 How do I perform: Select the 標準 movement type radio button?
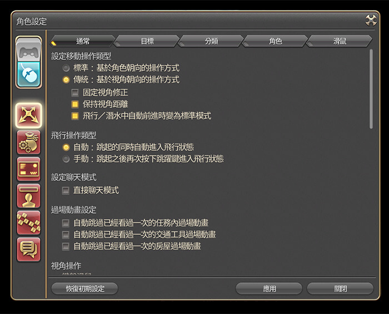tap(66, 68)
